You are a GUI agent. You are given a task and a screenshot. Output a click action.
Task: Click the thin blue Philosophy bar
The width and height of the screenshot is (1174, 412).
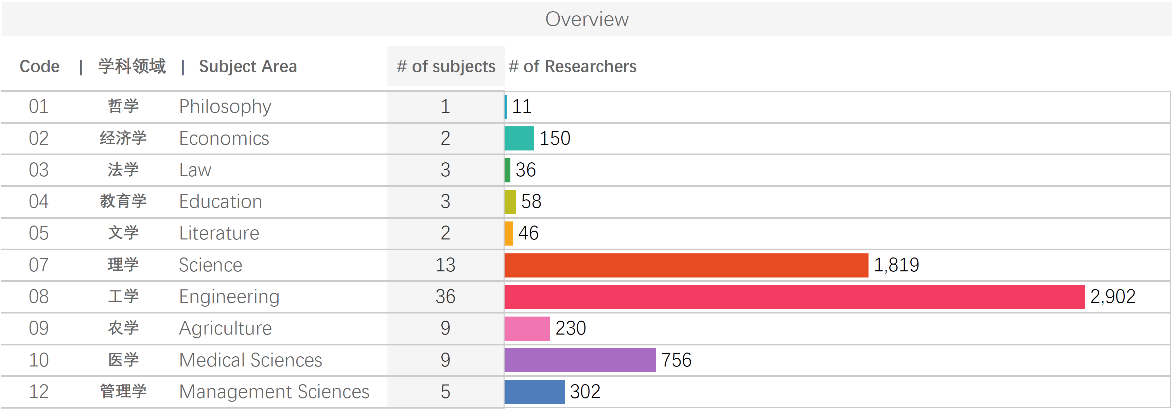506,107
